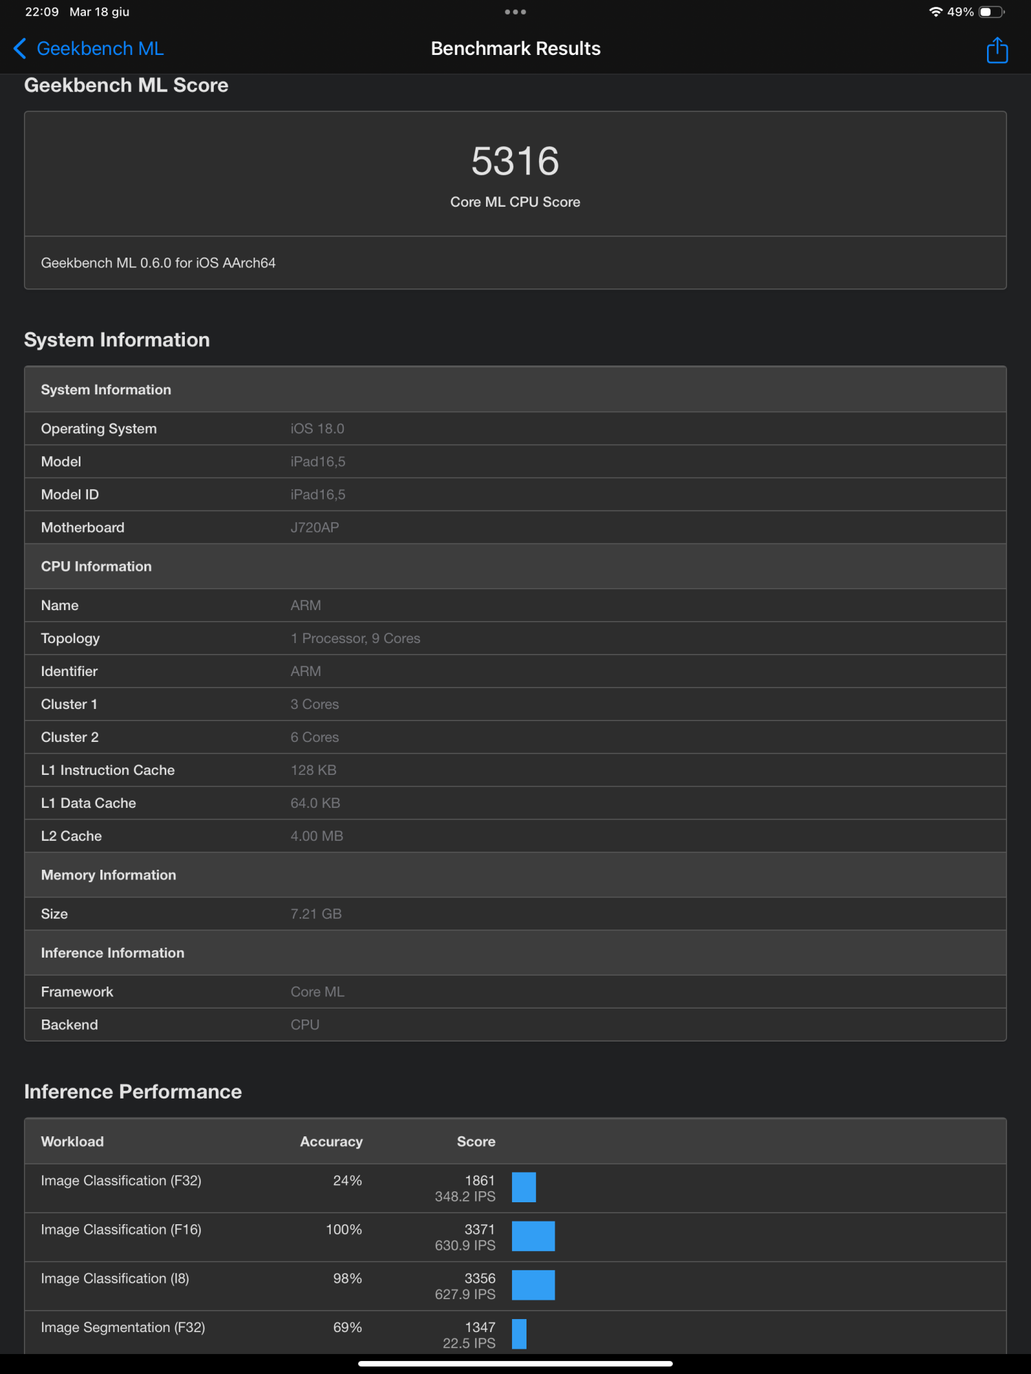The image size is (1031, 1374).
Task: Tap the Inference Performance heading
Action: tap(133, 1092)
